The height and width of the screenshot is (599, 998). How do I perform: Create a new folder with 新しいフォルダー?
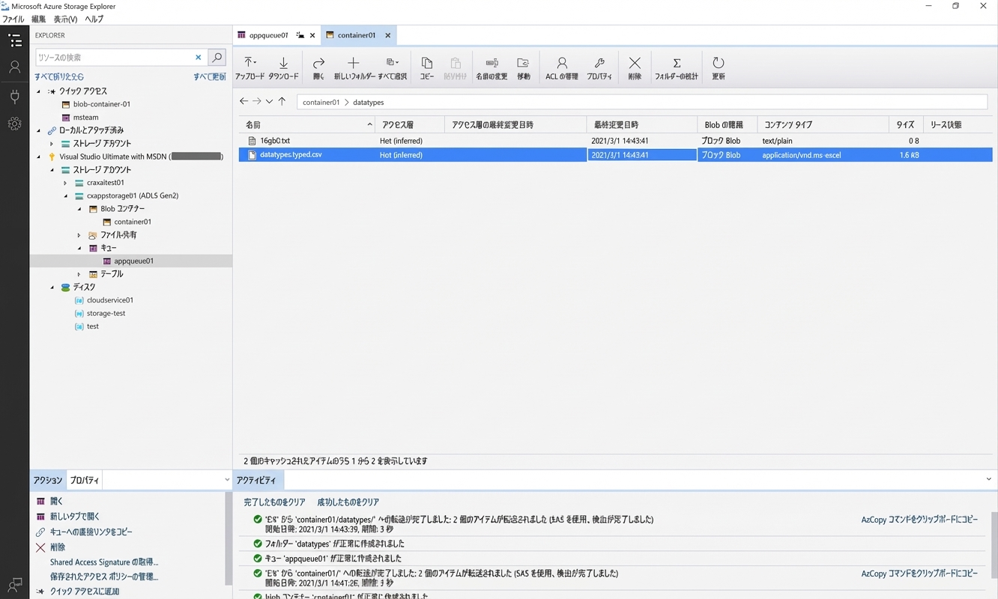[x=354, y=68]
